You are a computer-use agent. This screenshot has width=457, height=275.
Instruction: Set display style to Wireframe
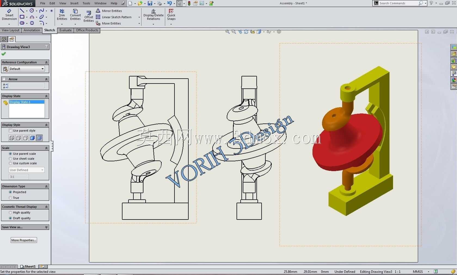[x=12, y=138]
